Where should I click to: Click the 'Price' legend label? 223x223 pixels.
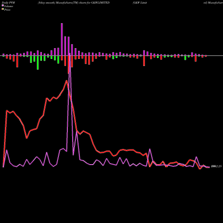pos(7,10)
